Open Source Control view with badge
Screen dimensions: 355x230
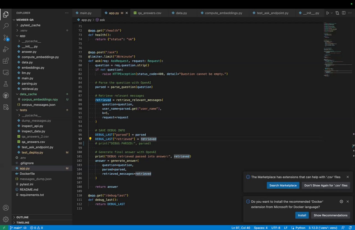click(x=6, y=38)
